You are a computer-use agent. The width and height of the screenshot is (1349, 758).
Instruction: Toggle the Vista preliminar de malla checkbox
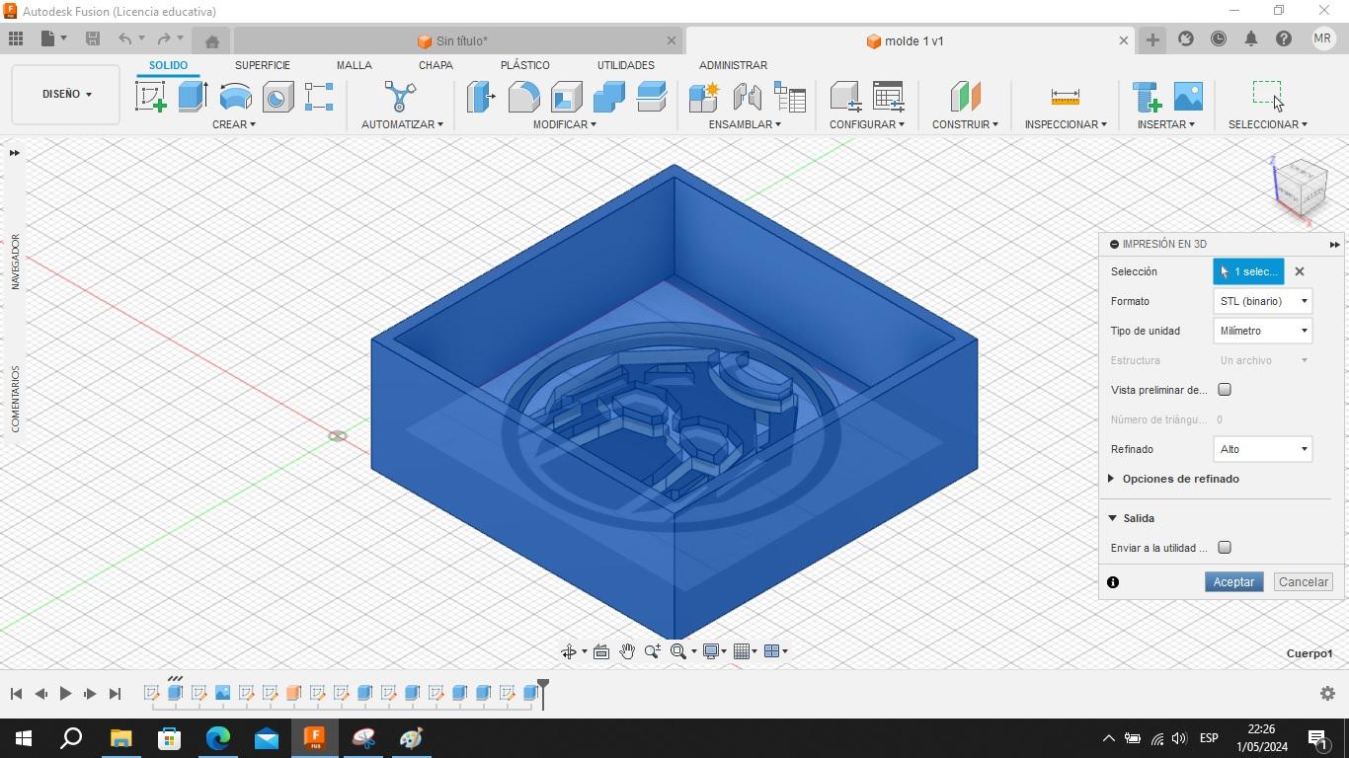point(1225,390)
